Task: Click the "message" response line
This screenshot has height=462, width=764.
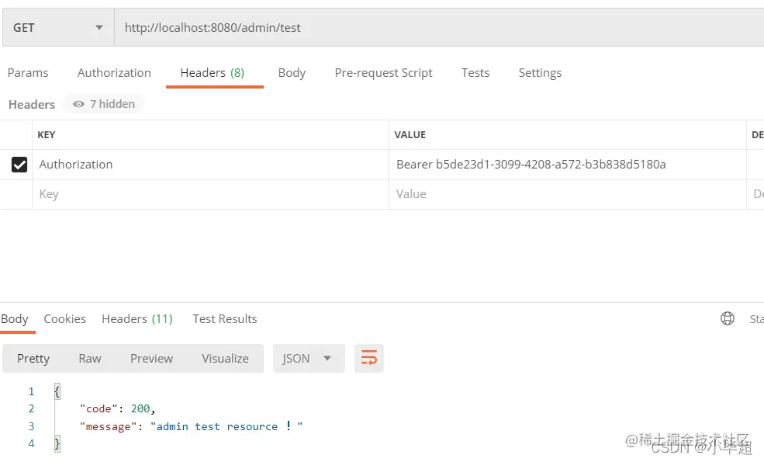Action: tap(191, 426)
